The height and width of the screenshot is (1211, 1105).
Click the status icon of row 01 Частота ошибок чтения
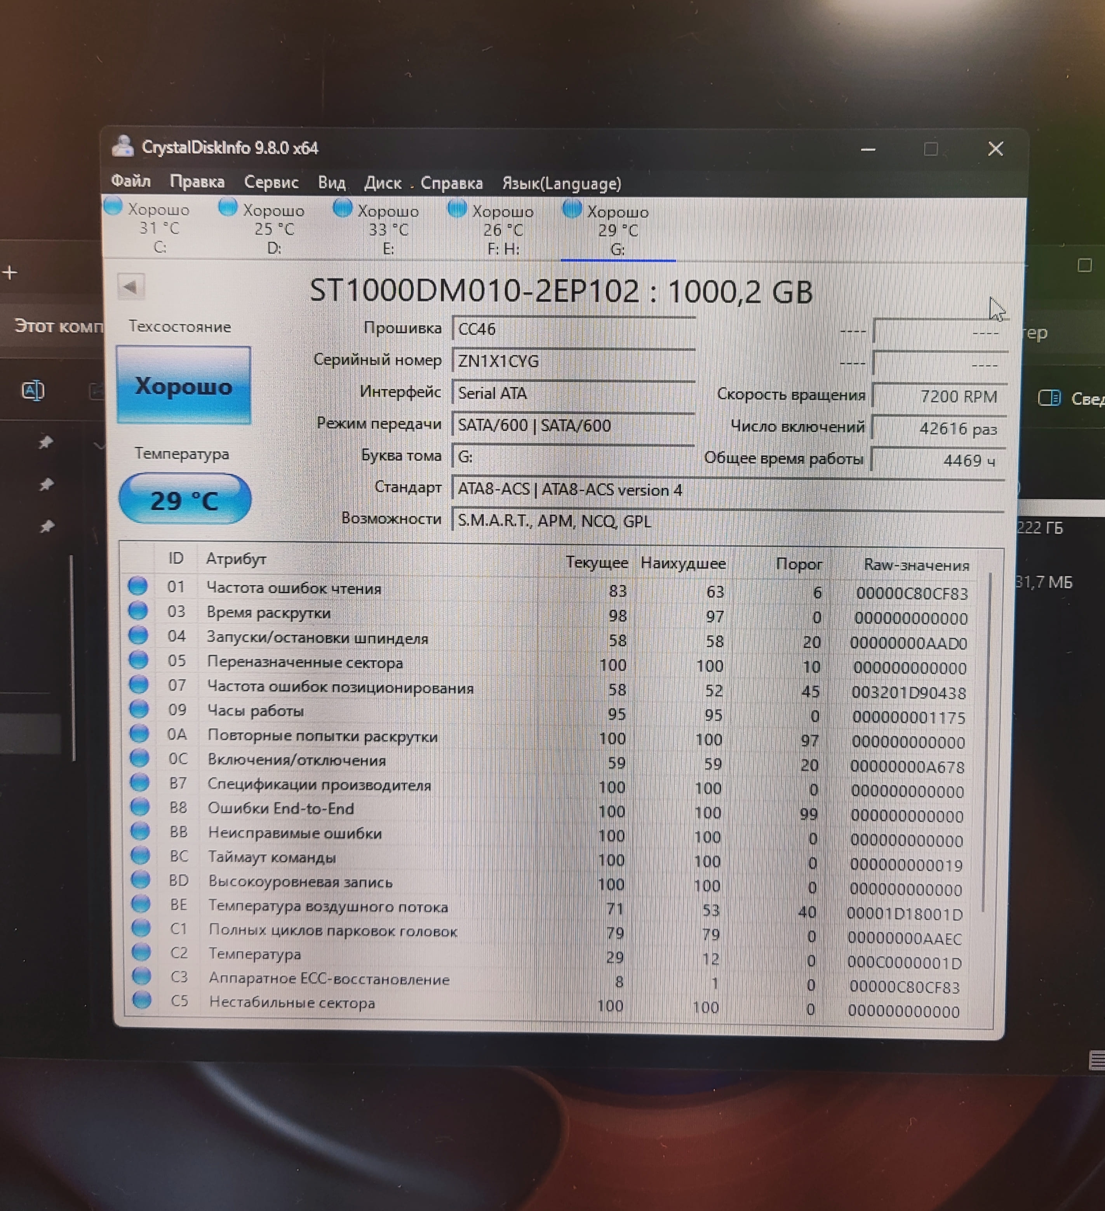tap(137, 586)
